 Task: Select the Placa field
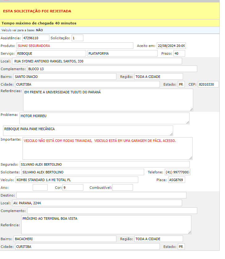click(177, 180)
